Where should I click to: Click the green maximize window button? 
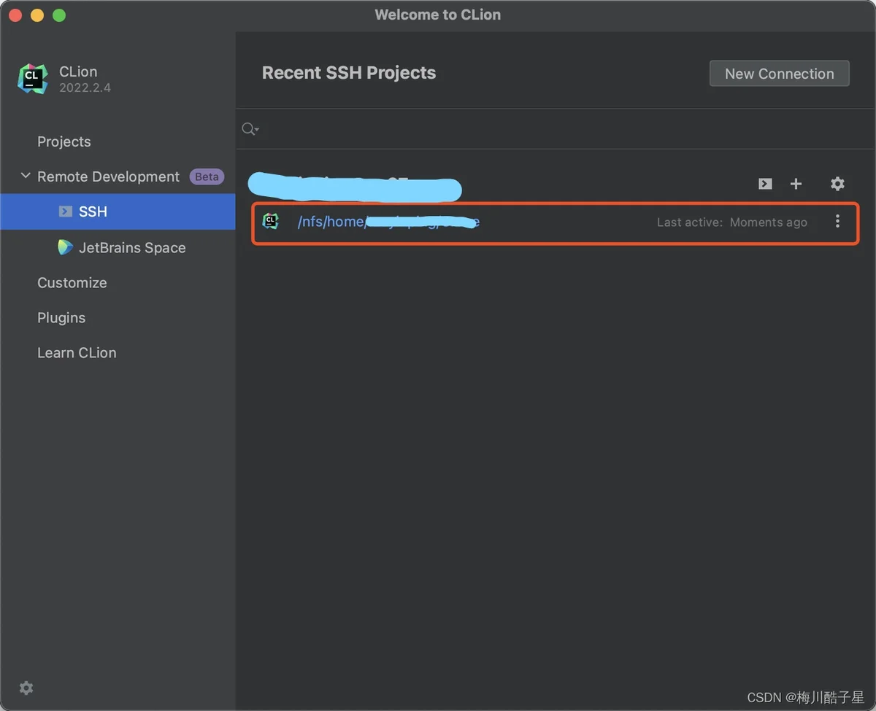click(x=59, y=15)
